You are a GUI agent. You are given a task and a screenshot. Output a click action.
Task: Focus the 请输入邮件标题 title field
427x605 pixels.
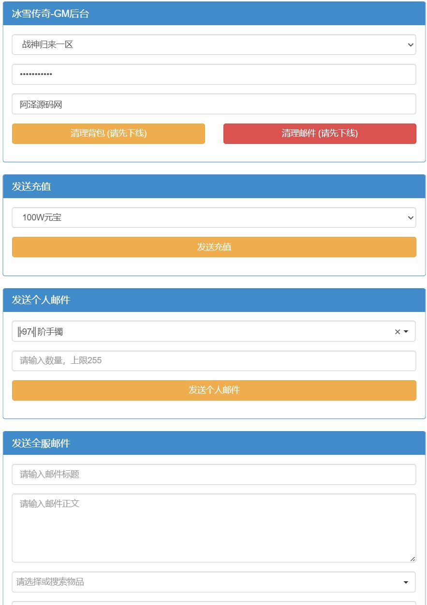pyautogui.click(x=213, y=475)
